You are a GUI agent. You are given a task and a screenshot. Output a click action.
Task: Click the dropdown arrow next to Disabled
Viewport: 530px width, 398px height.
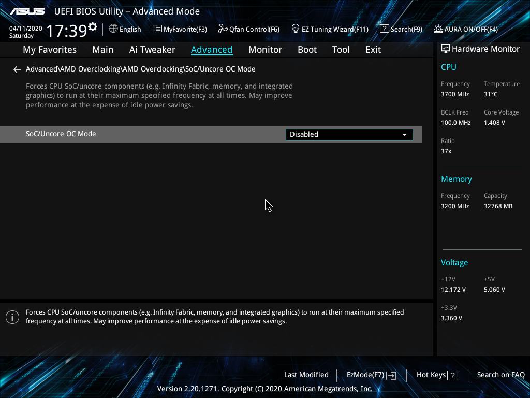point(404,135)
